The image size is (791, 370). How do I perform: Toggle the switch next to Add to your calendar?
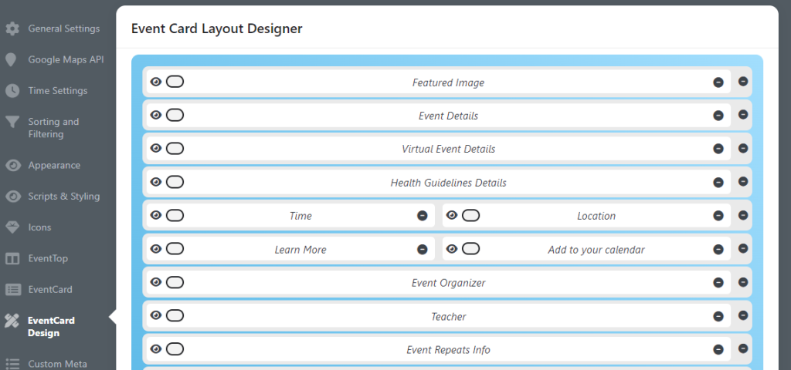click(x=471, y=248)
